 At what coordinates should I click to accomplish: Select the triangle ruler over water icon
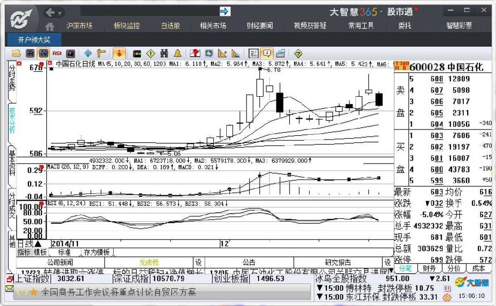pyautogui.click(x=235, y=53)
